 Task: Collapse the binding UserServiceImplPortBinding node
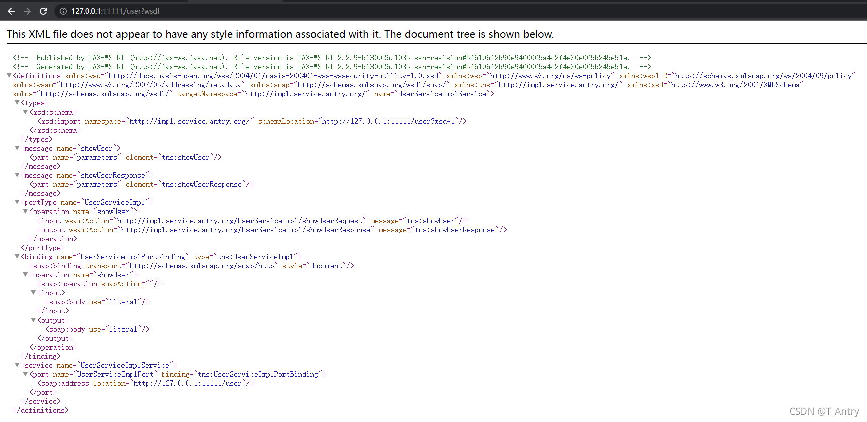(x=17, y=257)
